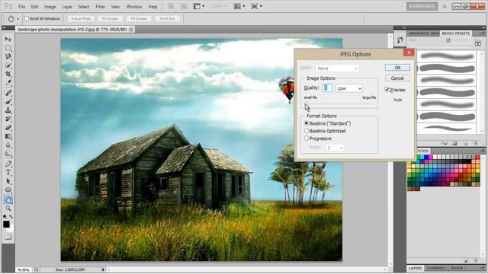Select the thin tapered brush stroke preset
The height and width of the screenshot is (274, 488).
tap(447, 128)
